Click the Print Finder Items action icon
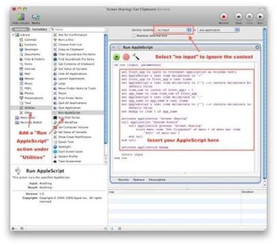Viewport: 277px width, 245px height. (x=55, y=98)
